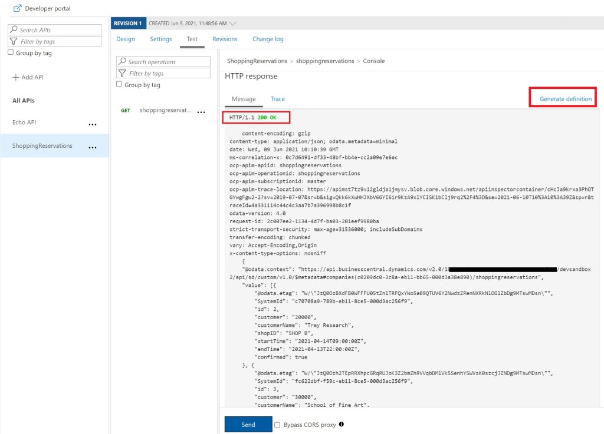Click the plus icon for Add API
Viewport: 604px width, 434px height.
(16, 78)
